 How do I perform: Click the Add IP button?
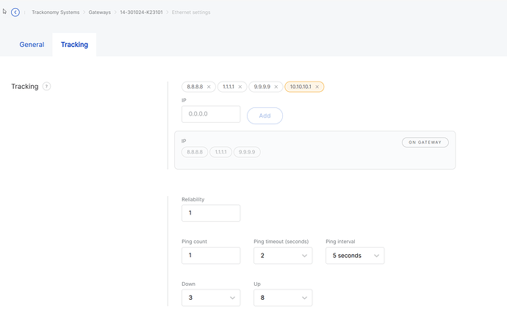click(x=265, y=115)
